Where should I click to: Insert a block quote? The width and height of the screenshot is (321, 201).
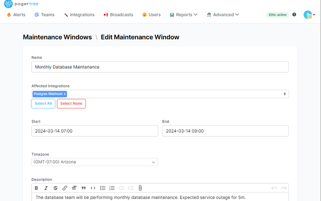click(x=84, y=188)
